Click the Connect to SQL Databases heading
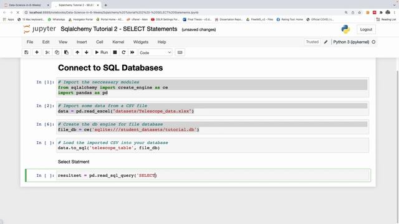This screenshot has height=224, width=399. click(110, 68)
